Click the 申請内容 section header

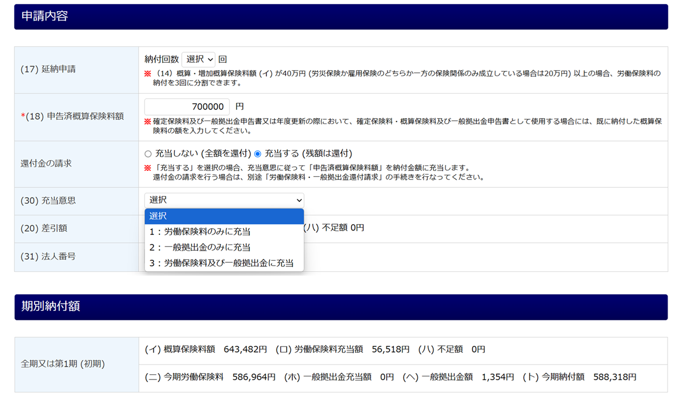341,17
